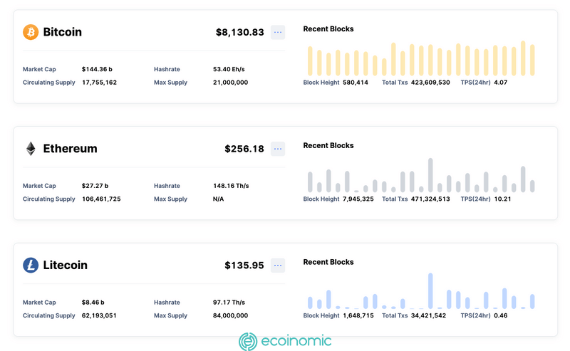The height and width of the screenshot is (351, 570).
Task: Select Ethereum TPS value 10.21
Action: pyautogui.click(x=503, y=199)
